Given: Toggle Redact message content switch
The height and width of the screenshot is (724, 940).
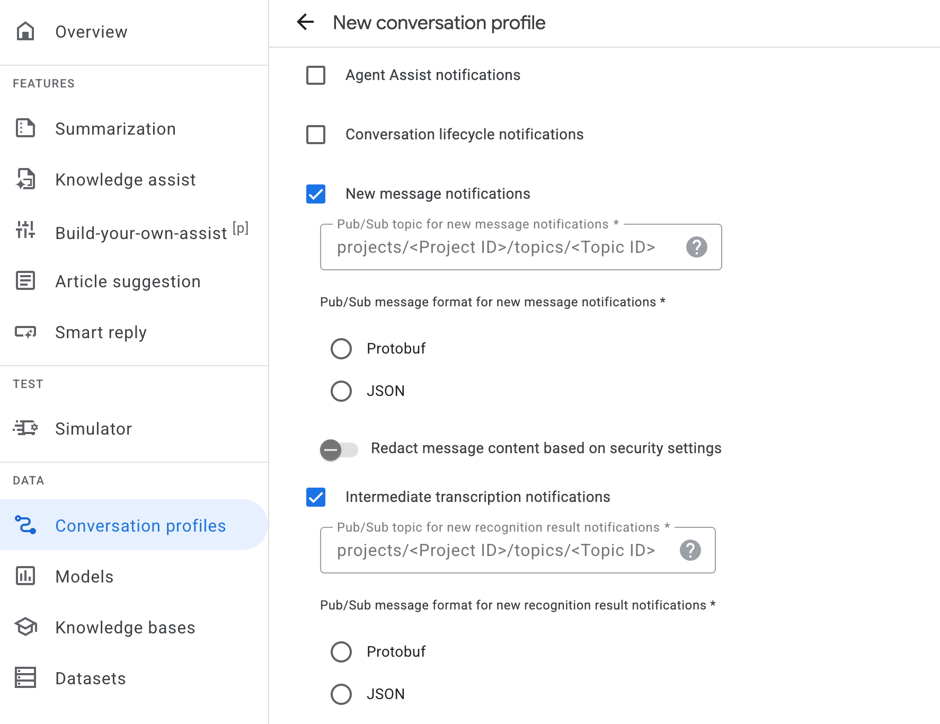Looking at the screenshot, I should (x=339, y=450).
